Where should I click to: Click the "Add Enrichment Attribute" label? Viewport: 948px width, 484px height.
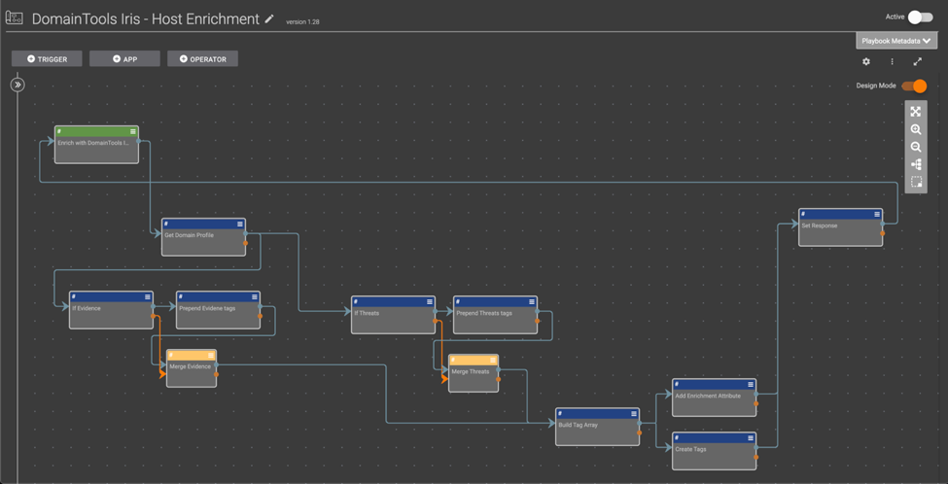(x=708, y=396)
